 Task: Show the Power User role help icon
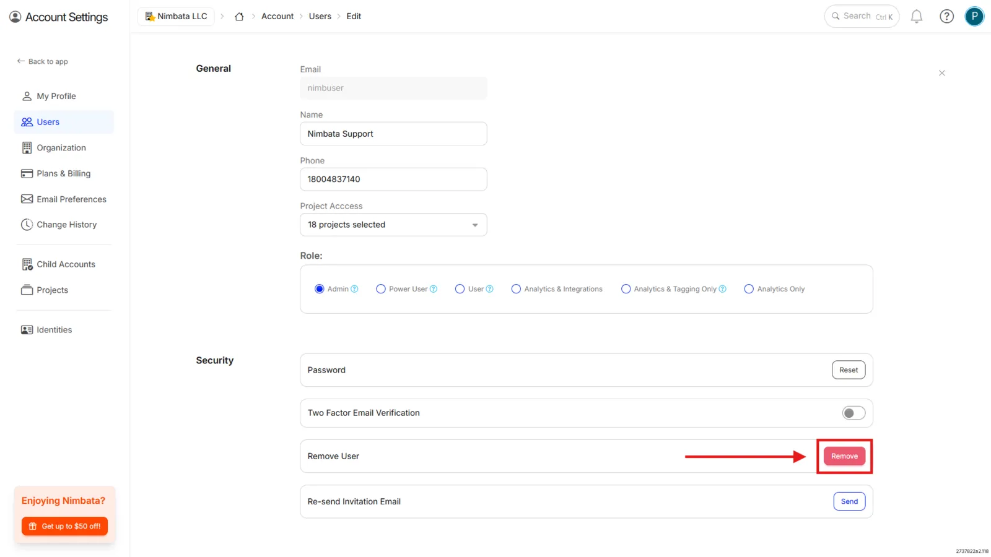(434, 289)
